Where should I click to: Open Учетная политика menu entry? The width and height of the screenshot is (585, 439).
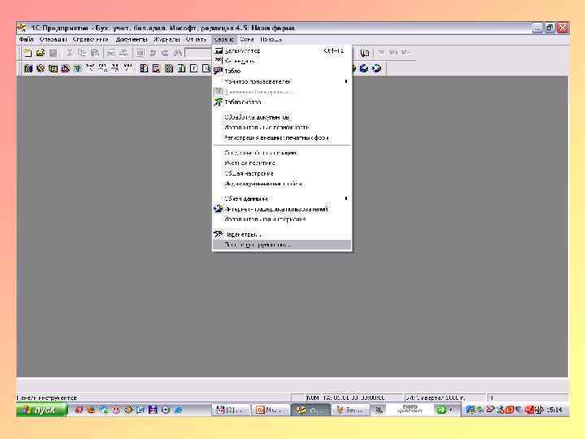tap(282, 163)
